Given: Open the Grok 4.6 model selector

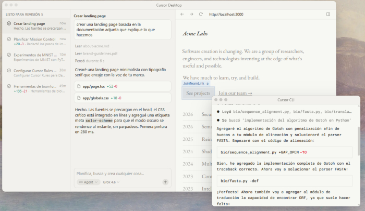Looking at the screenshot, I should click(111, 182).
